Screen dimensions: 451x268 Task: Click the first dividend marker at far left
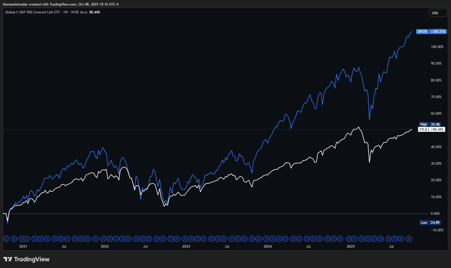[x=6, y=239]
